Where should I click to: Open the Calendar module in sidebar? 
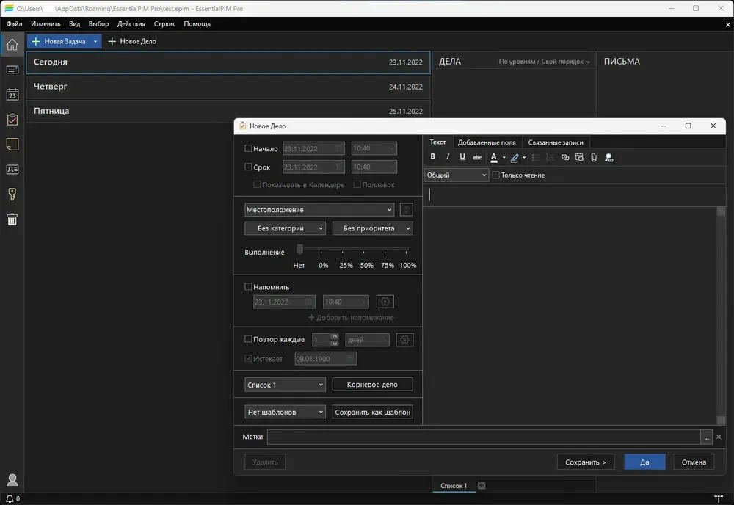(12, 95)
